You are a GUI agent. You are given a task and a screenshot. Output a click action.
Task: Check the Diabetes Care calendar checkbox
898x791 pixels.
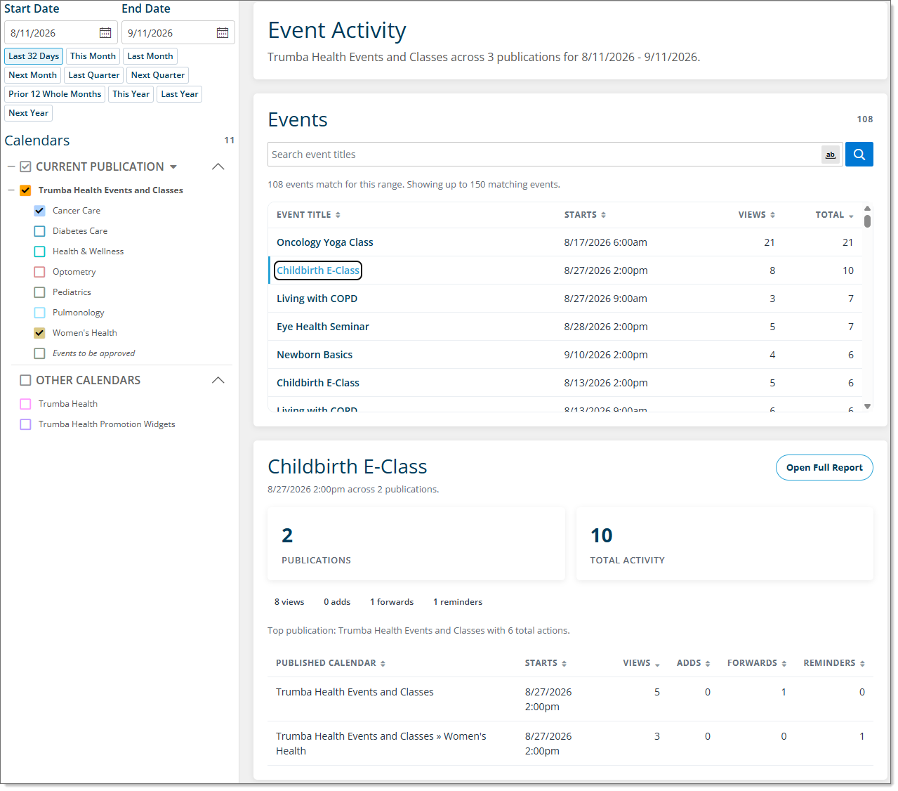pyautogui.click(x=40, y=231)
